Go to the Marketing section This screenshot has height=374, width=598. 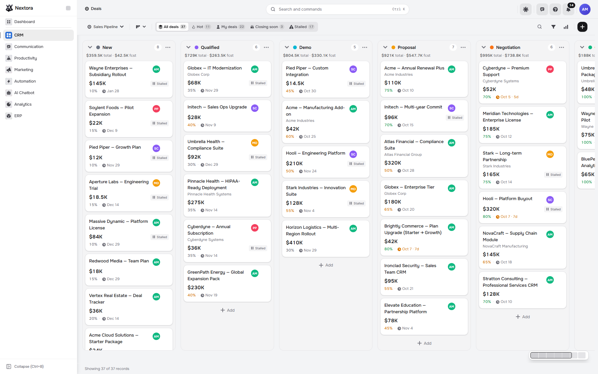click(38, 70)
